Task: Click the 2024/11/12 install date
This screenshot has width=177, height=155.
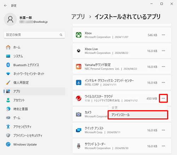Action: coord(131,101)
